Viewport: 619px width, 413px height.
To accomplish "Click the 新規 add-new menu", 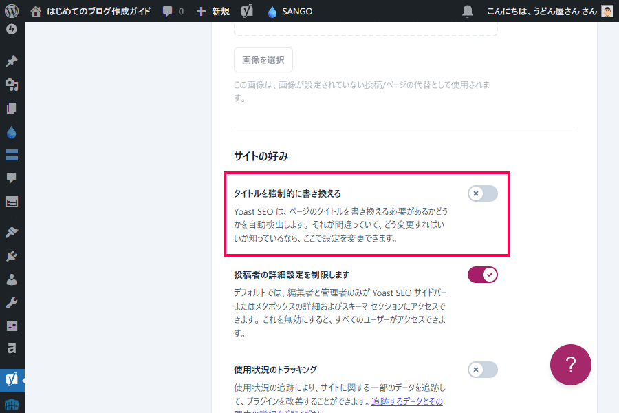I will [x=213, y=11].
